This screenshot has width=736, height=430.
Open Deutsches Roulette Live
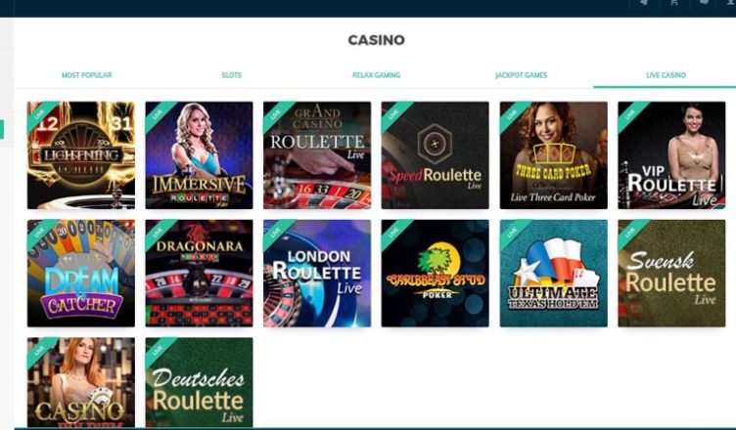tap(199, 382)
